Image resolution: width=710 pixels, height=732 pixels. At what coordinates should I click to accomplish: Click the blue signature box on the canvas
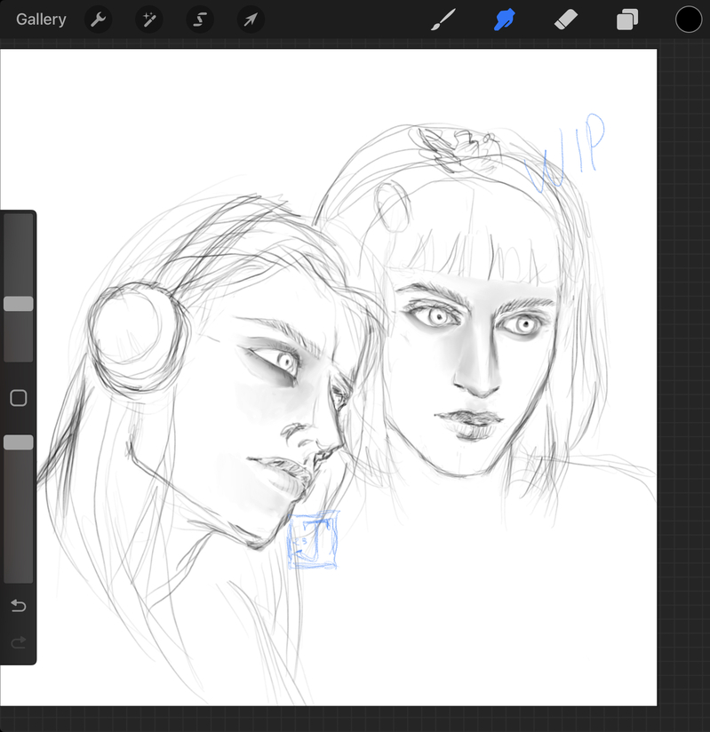click(313, 540)
